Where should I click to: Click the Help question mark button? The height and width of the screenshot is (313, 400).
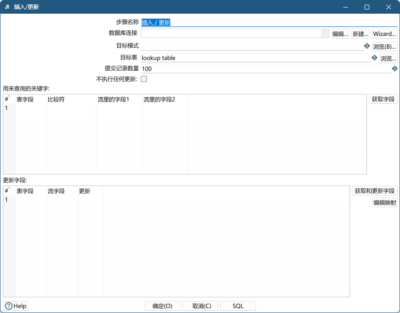click(16, 306)
